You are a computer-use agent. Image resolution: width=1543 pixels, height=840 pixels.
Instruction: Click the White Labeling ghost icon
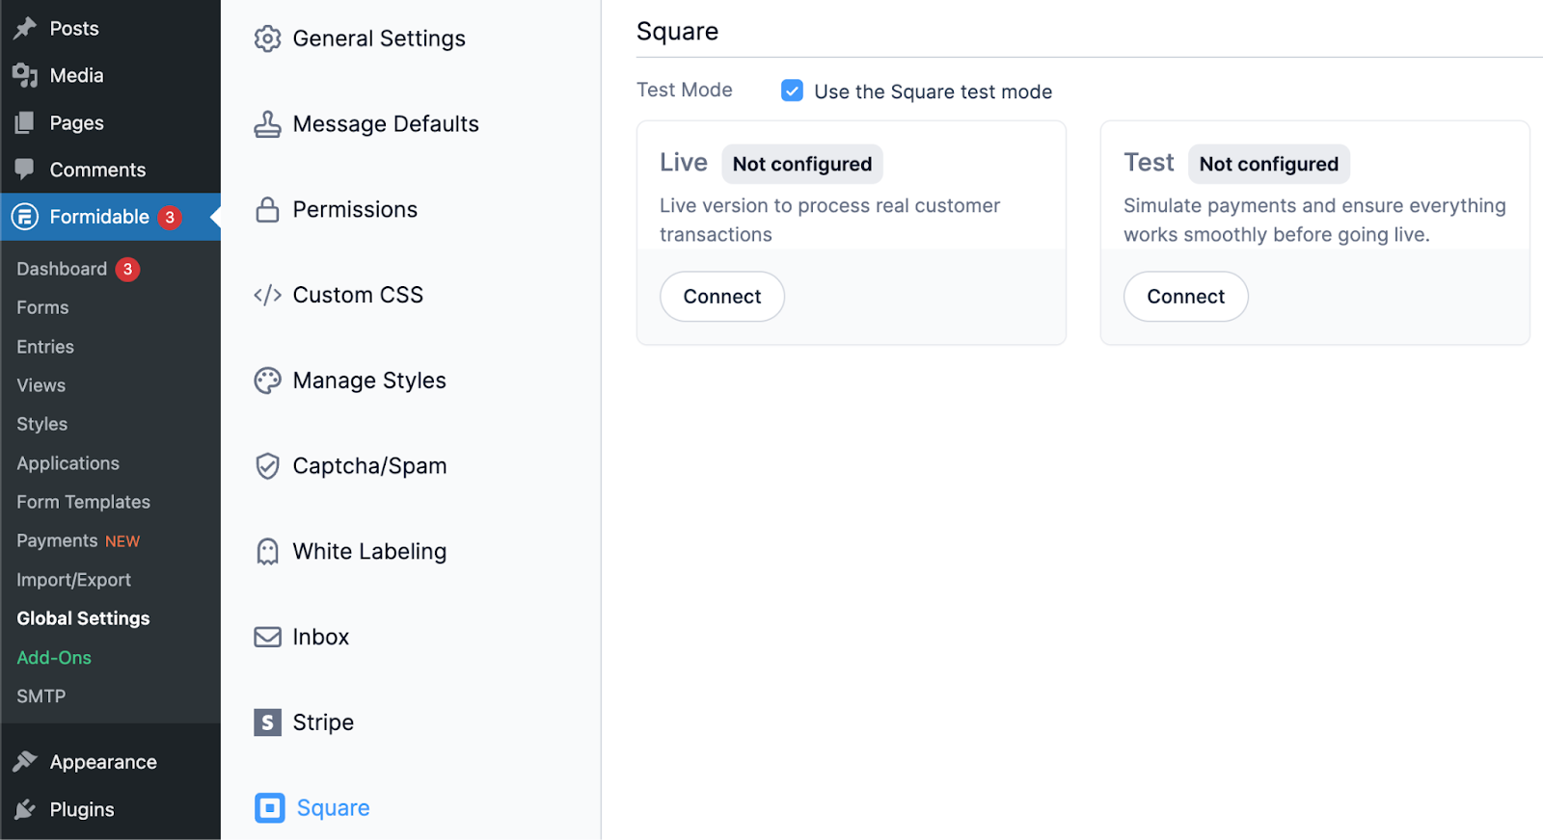point(267,551)
